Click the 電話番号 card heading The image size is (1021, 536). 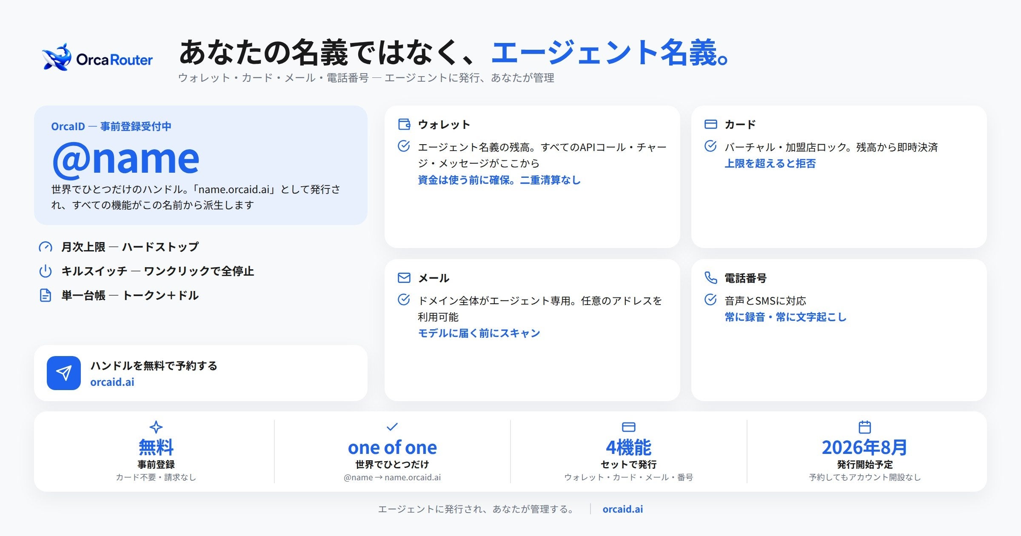[x=746, y=278]
